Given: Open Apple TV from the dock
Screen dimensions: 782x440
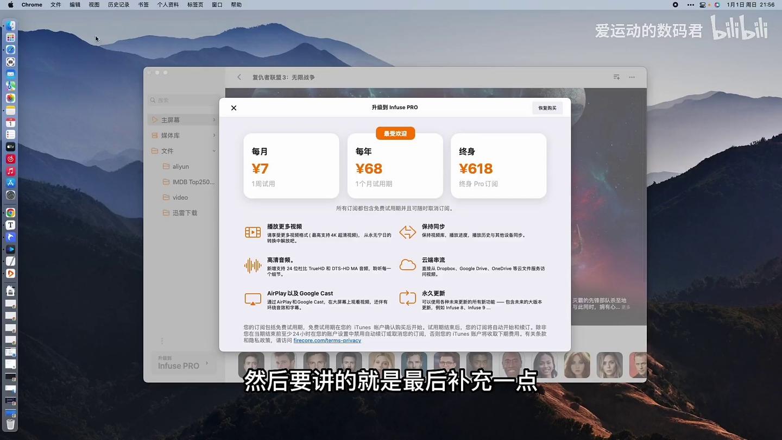Looking at the screenshot, I should (10, 147).
